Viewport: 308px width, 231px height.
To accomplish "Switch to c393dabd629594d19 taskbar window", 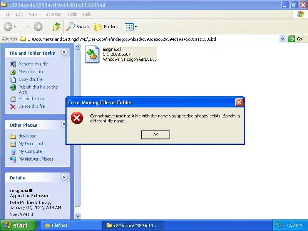I will point(133,225).
